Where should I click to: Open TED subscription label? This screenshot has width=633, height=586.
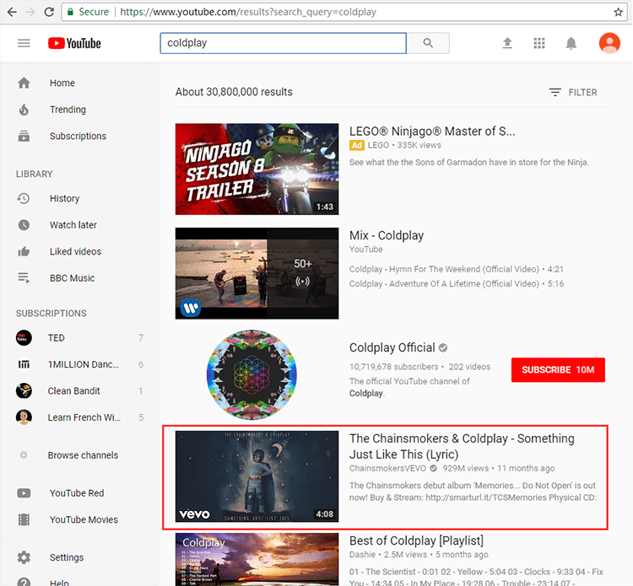56,337
